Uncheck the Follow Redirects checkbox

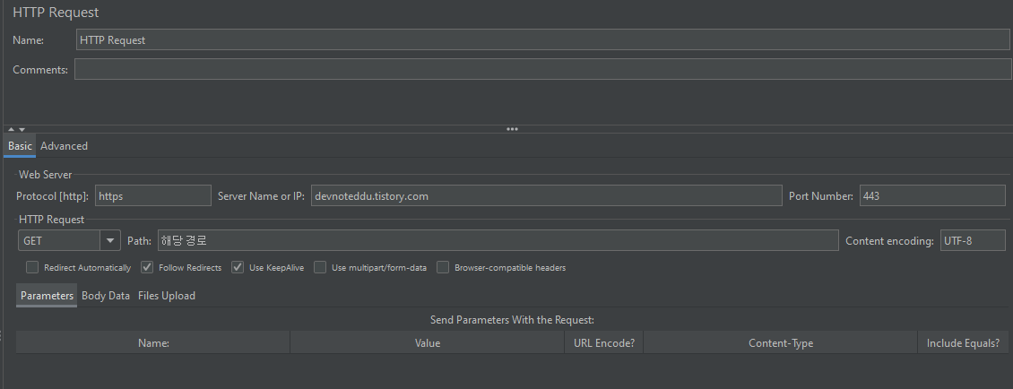pos(147,267)
